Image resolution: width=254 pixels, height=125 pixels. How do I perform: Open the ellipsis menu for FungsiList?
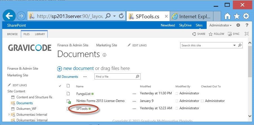pos(134,94)
